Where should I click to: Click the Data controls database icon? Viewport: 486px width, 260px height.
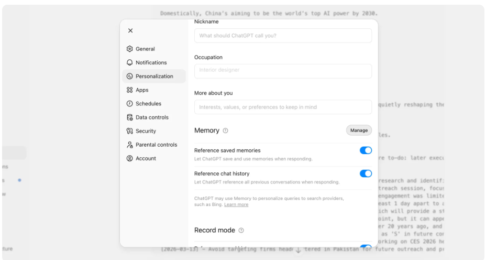point(130,117)
